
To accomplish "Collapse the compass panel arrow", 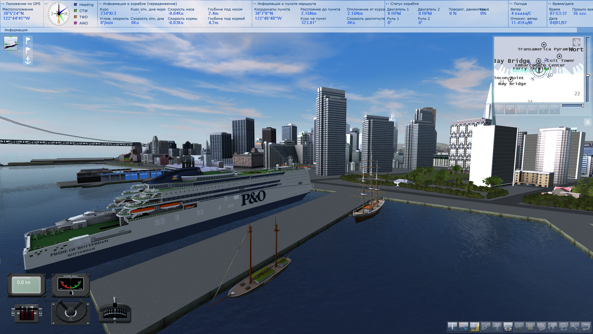I will [x=46, y=4].
